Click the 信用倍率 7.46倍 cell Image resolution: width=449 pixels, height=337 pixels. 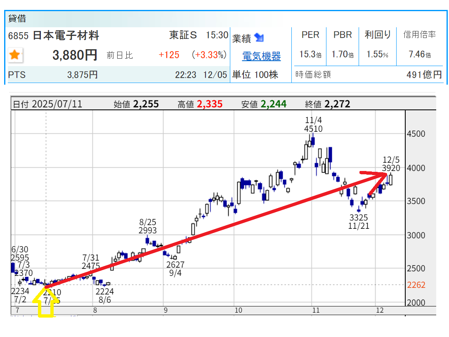(x=419, y=55)
